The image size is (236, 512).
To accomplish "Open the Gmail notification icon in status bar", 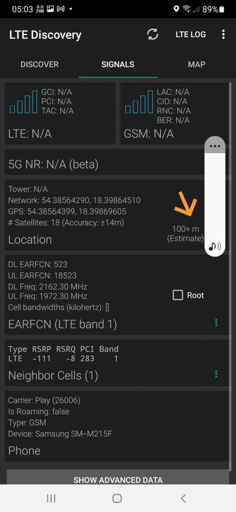I will [61, 9].
